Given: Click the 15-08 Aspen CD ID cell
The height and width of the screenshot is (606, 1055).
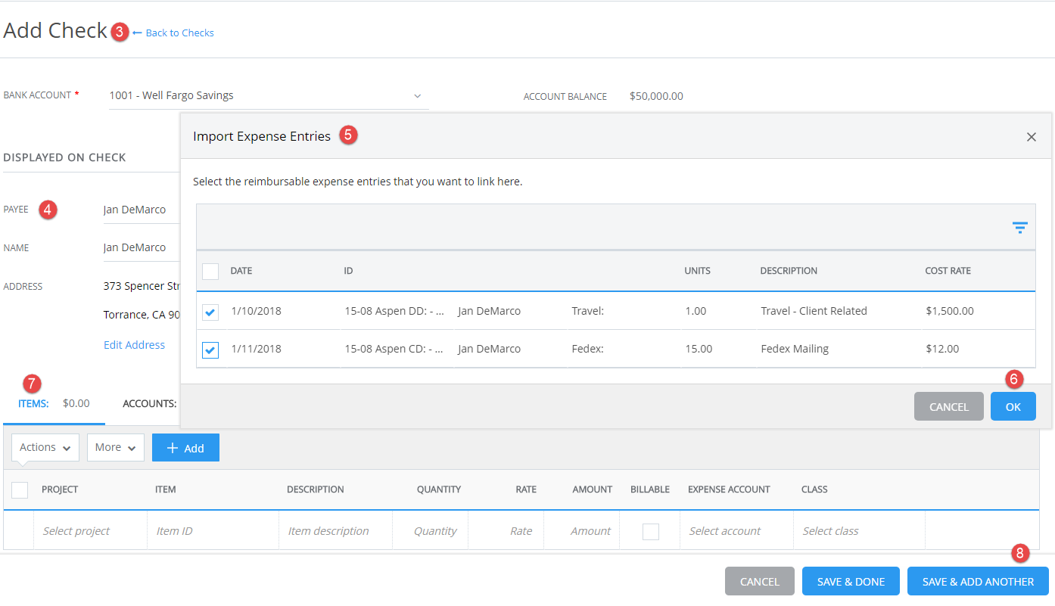Looking at the screenshot, I should point(394,349).
